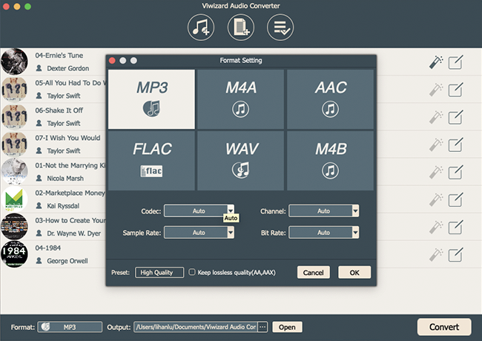Click the effects wand for 05-All You Had To Do

[436, 90]
